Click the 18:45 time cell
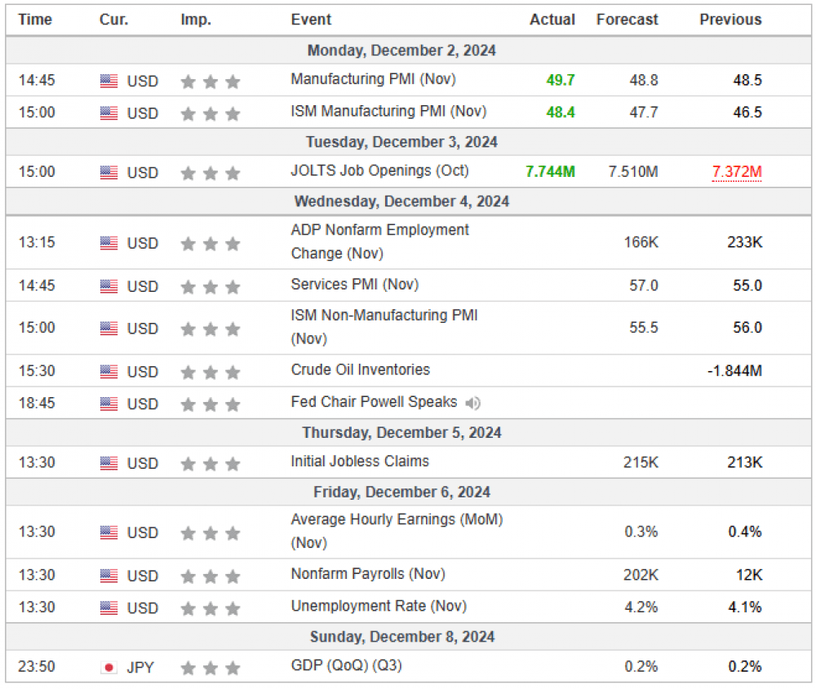Image resolution: width=816 pixels, height=689 pixels. pos(37,403)
